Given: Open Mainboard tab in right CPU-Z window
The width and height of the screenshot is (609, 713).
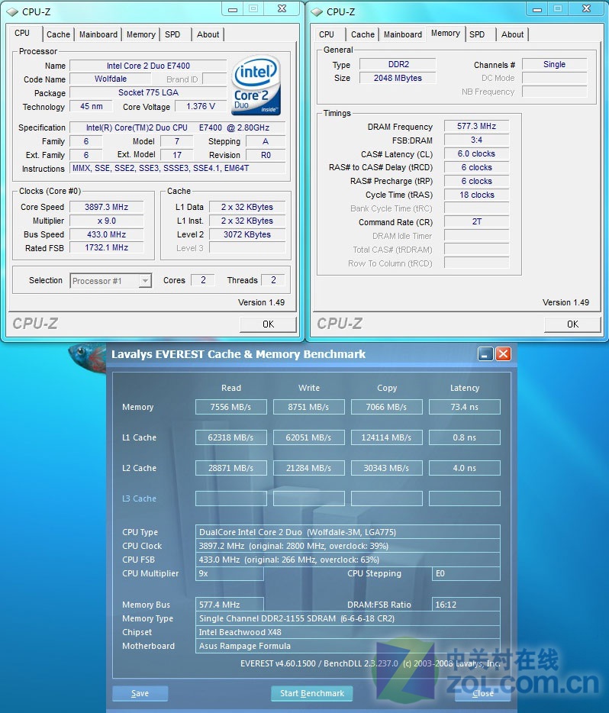Looking at the screenshot, I should 403,34.
